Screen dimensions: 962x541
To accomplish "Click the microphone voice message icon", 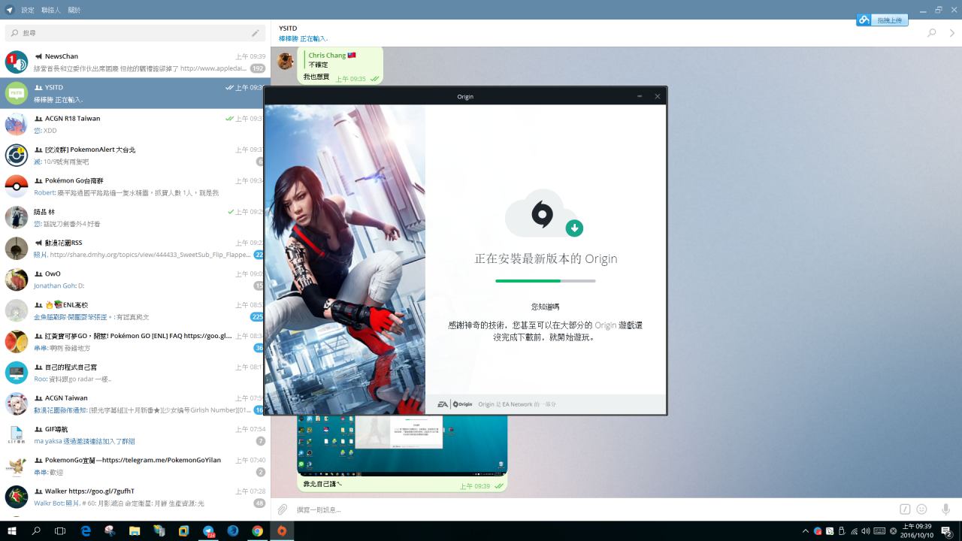I will click(945, 509).
